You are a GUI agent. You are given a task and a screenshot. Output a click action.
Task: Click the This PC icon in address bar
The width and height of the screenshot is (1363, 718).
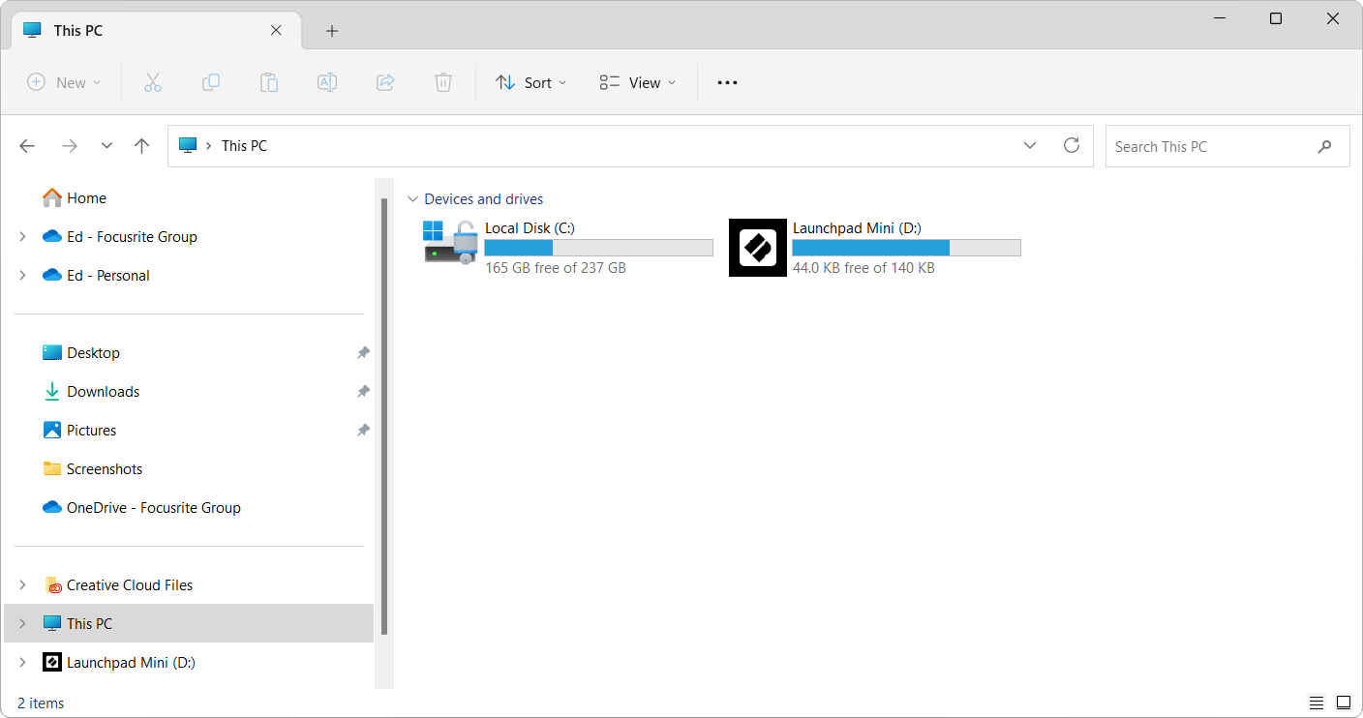188,145
